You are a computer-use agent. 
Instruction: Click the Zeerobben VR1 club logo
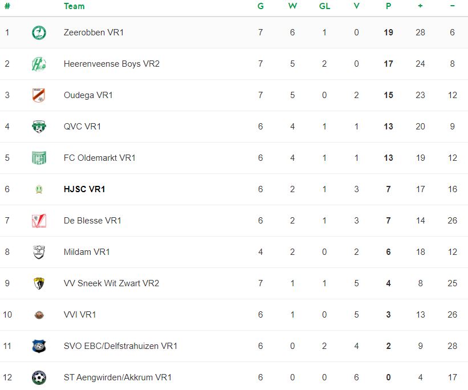(39, 32)
